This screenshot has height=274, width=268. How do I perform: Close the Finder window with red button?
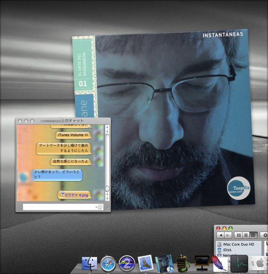[218, 228]
